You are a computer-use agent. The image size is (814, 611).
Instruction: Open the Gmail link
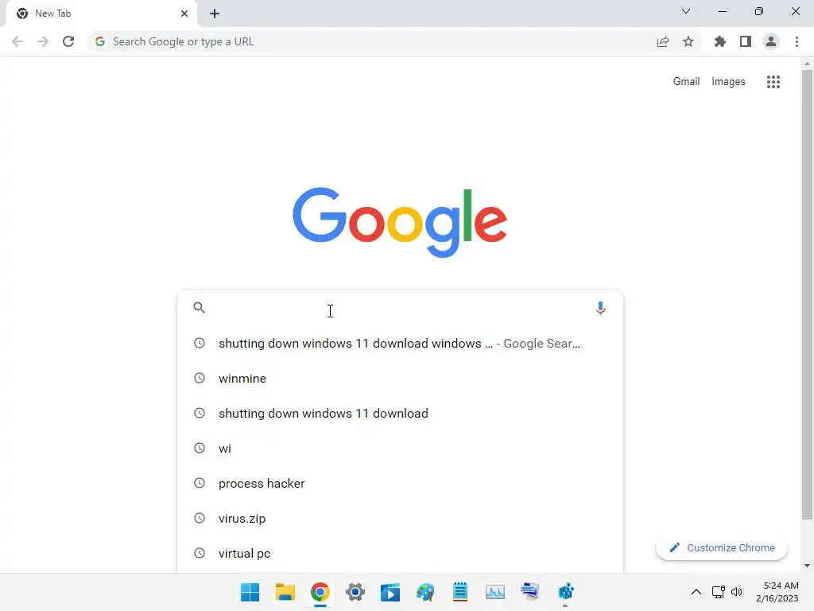coord(686,82)
